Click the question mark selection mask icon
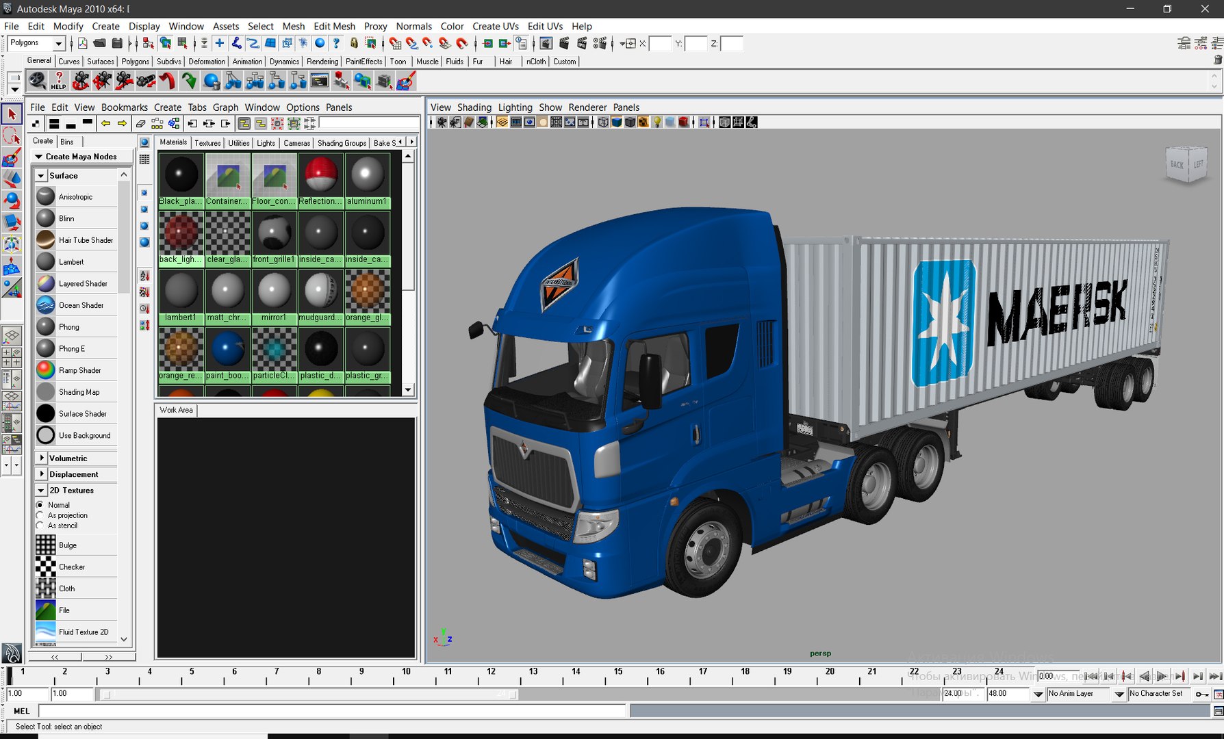 pos(336,43)
